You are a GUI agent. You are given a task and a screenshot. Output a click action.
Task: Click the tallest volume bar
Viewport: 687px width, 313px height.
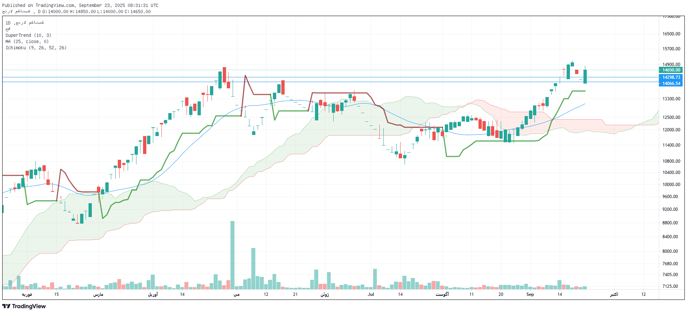click(x=232, y=255)
